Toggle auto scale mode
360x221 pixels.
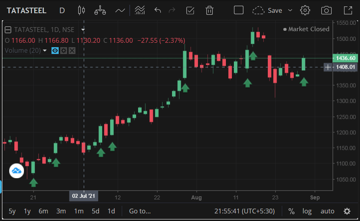click(x=327, y=211)
